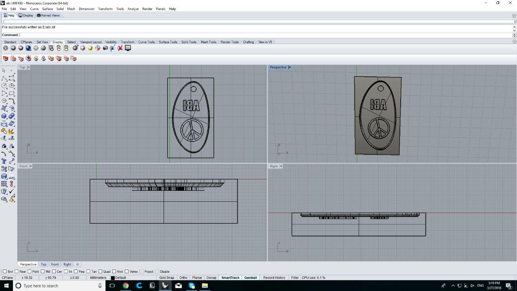Click the yellow-ringed sphere icon
The height and width of the screenshot is (291, 517).
90,48
